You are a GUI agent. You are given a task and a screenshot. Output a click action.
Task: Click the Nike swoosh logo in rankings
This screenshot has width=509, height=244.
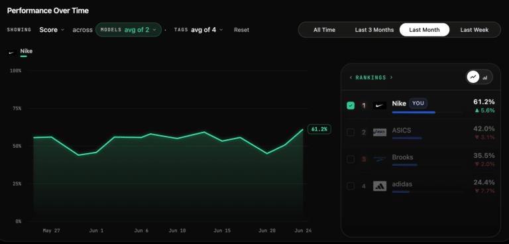[x=380, y=105]
